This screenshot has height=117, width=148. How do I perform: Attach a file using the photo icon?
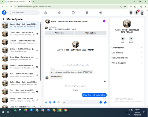tap(50, 102)
